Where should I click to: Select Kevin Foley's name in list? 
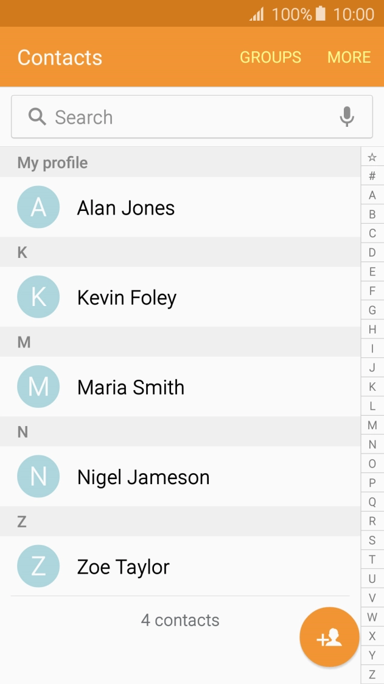tap(127, 297)
